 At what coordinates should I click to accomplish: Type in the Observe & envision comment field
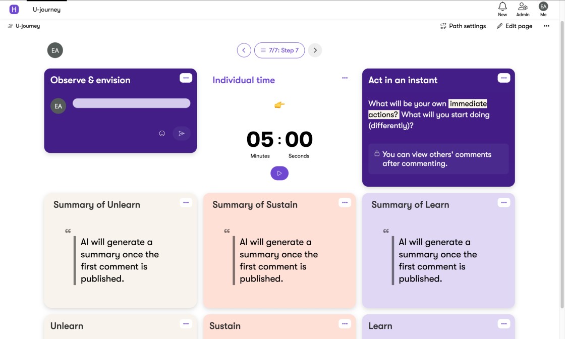coord(131,103)
